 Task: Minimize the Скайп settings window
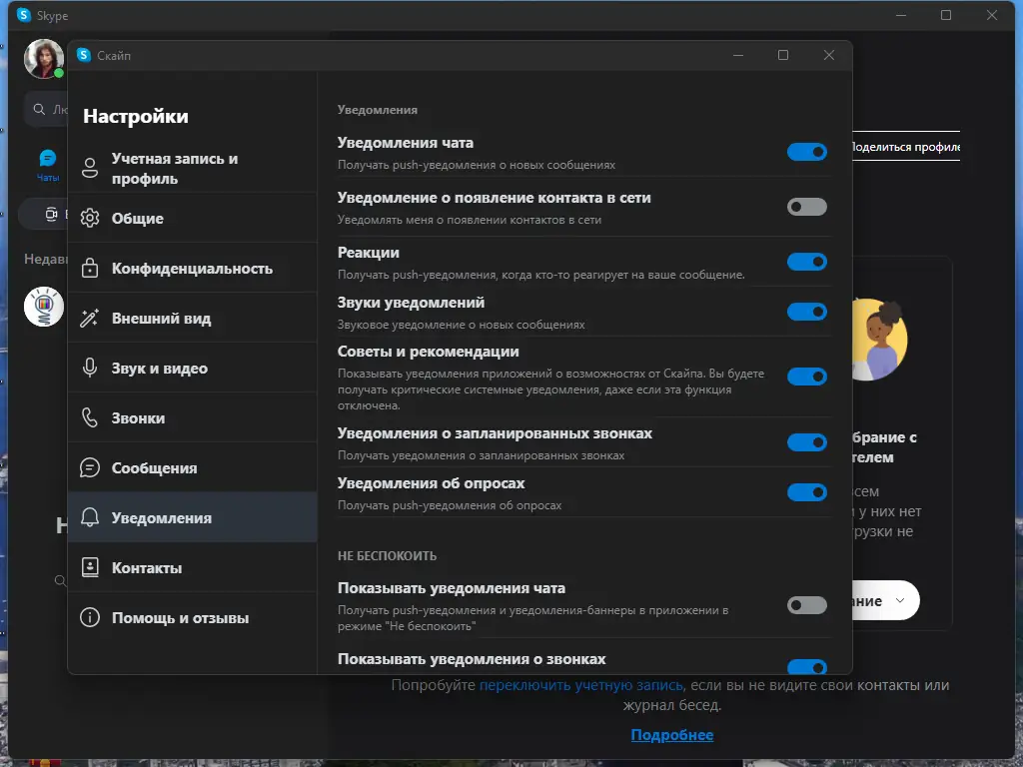[738, 56]
